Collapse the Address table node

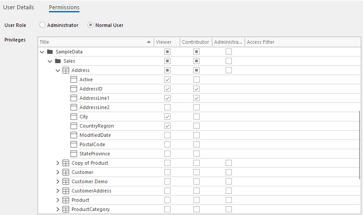pos(58,70)
